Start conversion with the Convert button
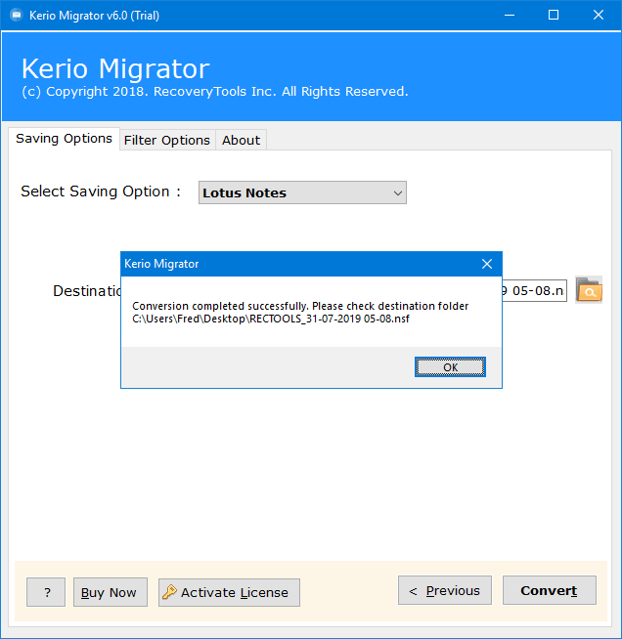Screen dimensions: 622x639 [x=549, y=590]
